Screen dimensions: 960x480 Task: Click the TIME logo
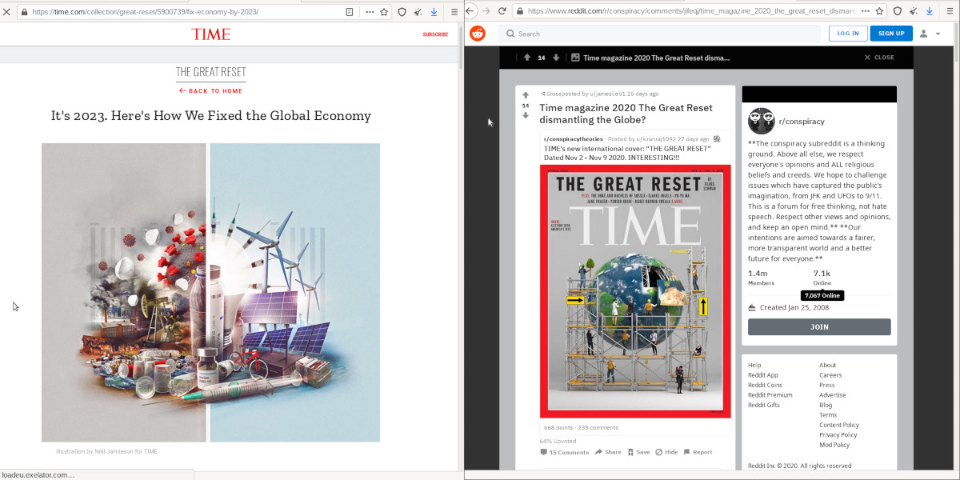tap(211, 34)
